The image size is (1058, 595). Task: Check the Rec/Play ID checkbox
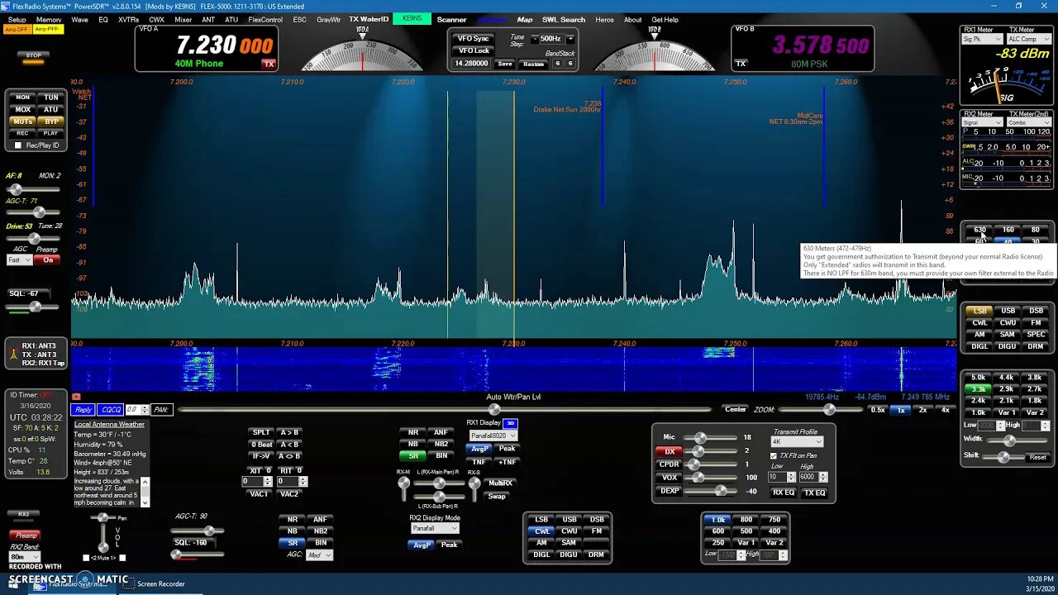point(18,145)
